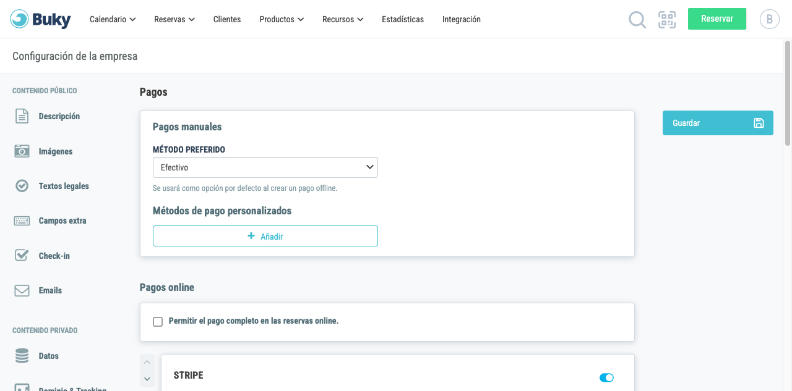Viewport: 792px width, 391px height.
Task: Click the green Reservar button
Action: point(717,19)
